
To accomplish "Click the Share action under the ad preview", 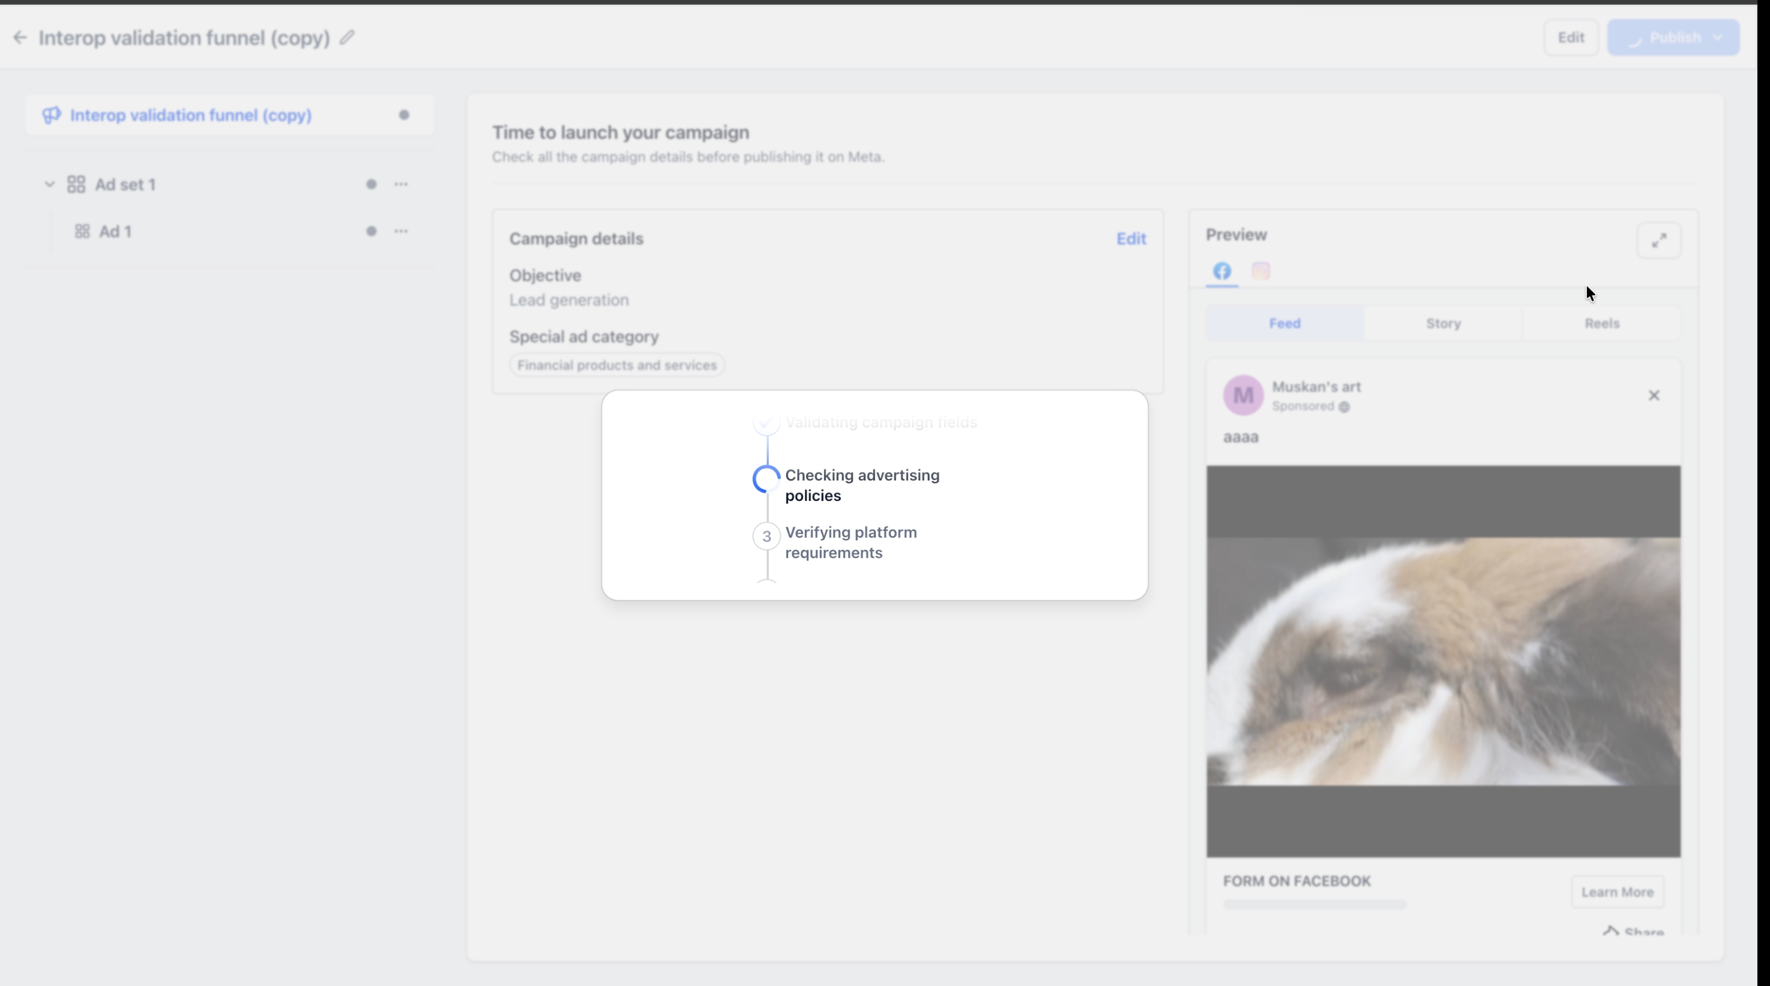I will point(1633,931).
